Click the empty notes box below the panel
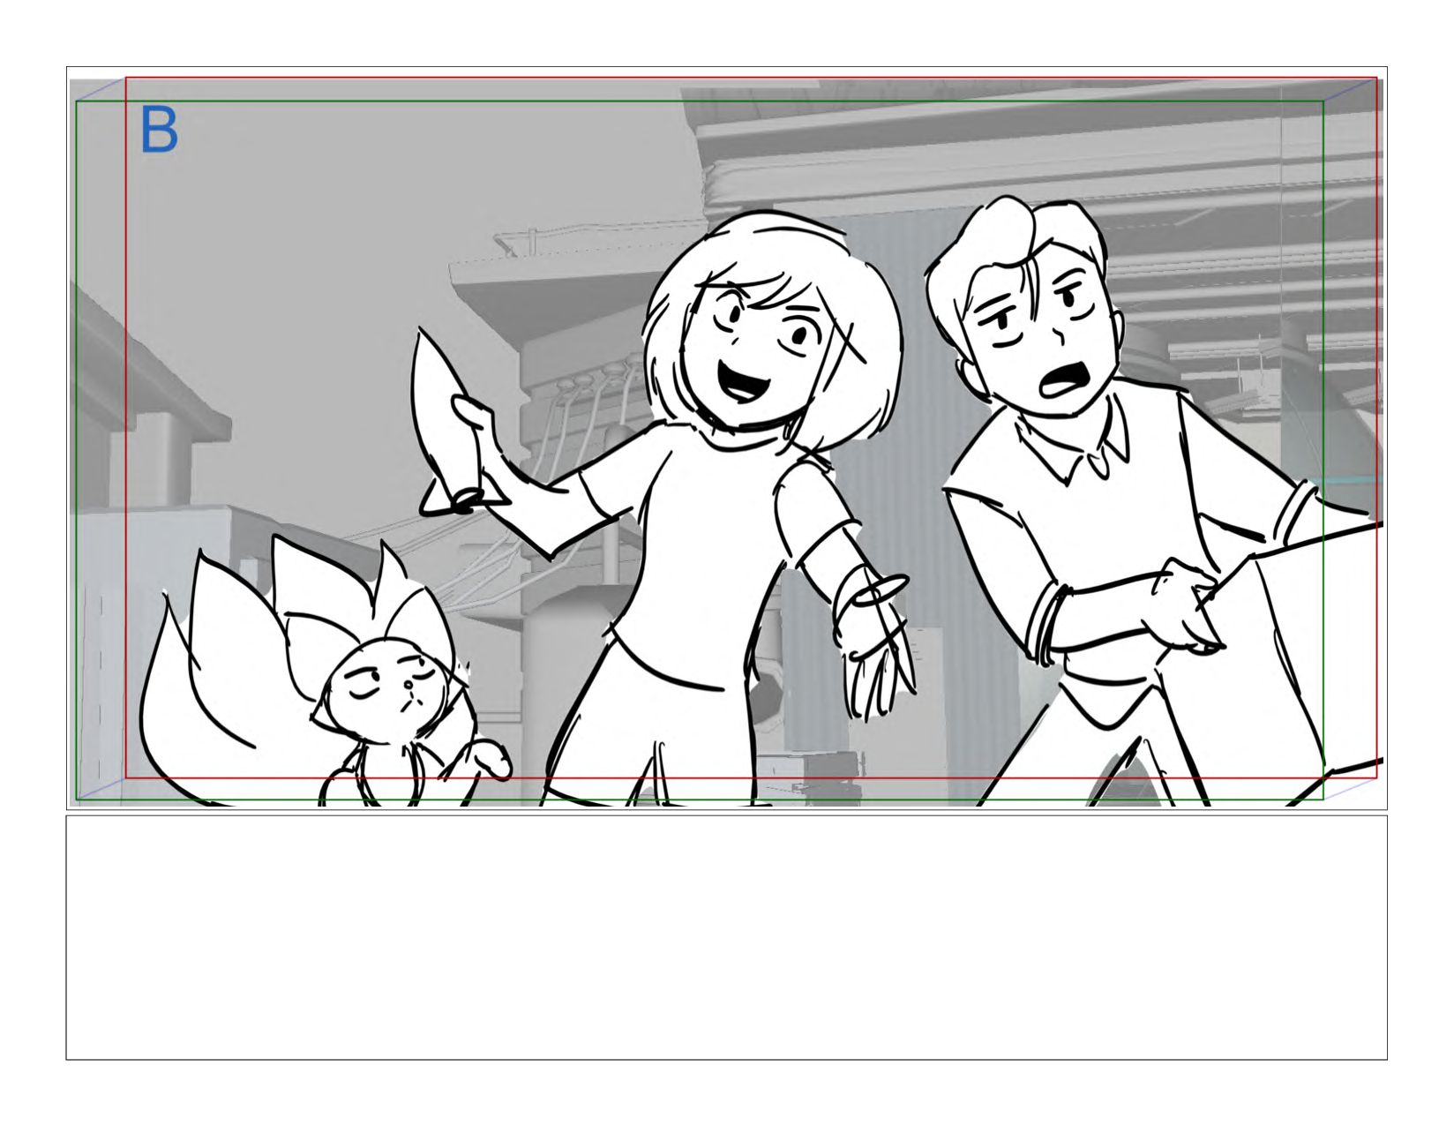The height and width of the screenshot is (1126, 1454). coord(726,937)
